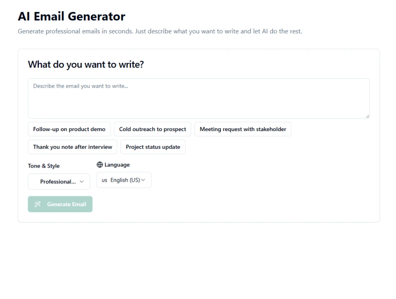Use the 'Thank you note after interview' suggestion

point(73,147)
